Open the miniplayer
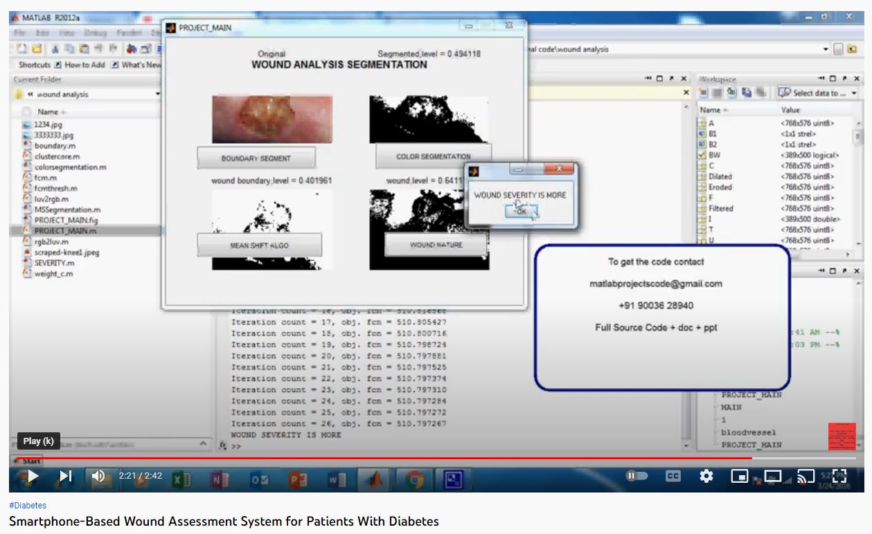This screenshot has height=534, width=872. pos(740,476)
